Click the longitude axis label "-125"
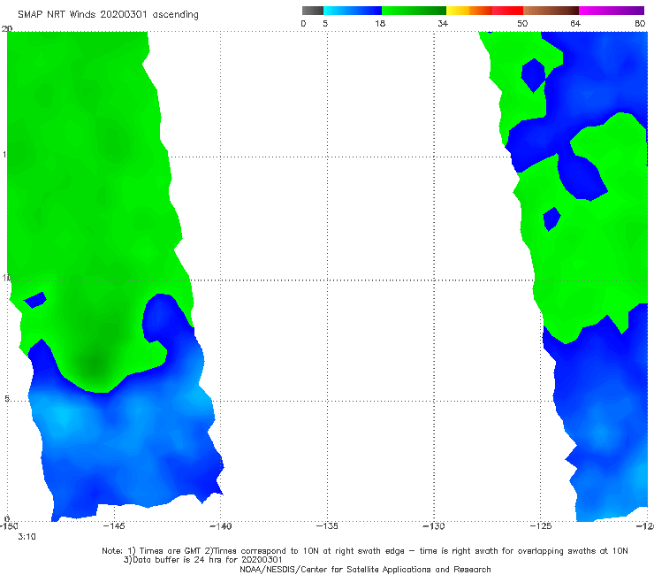This screenshot has height=575, width=654. click(541, 526)
